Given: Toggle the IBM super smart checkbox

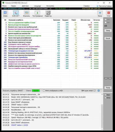Looking at the screenshot, I should point(95,90).
